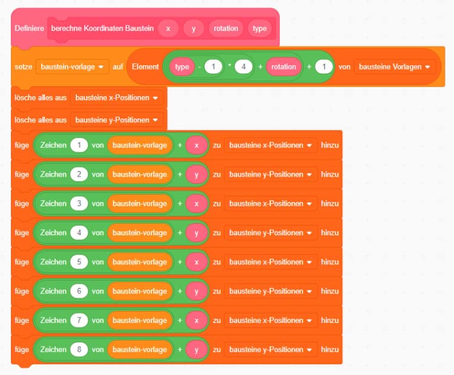Viewport: 454px width, 375px height.
Task: Open the list dropdown in the Zeichen 1 row
Action: click(x=271, y=145)
